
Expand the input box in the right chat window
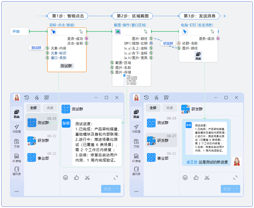pyautogui.click(x=235, y=178)
